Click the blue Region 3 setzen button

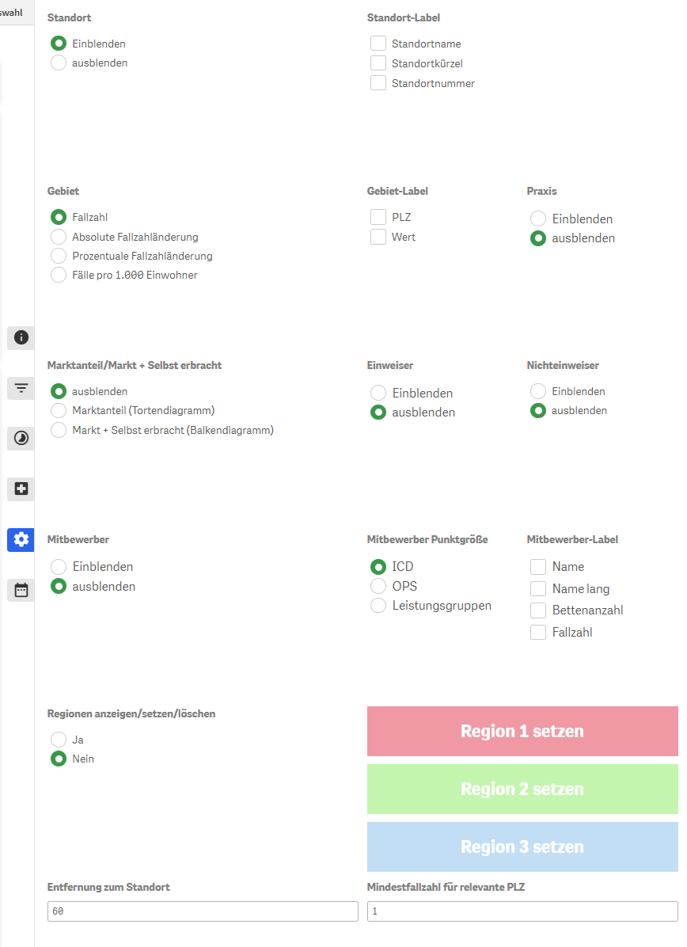tap(522, 846)
